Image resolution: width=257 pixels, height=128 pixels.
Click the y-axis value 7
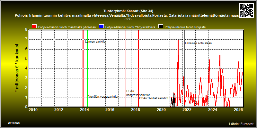click(x=26, y=39)
